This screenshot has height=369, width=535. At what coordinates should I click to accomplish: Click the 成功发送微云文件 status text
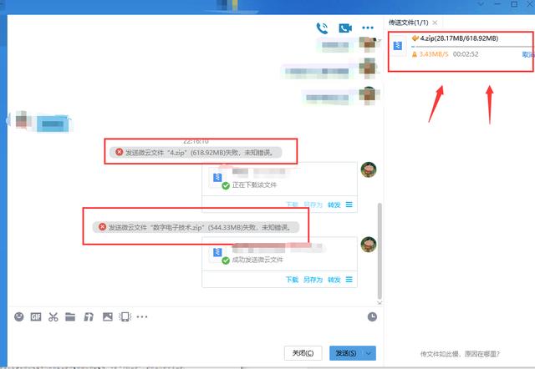[x=257, y=260]
